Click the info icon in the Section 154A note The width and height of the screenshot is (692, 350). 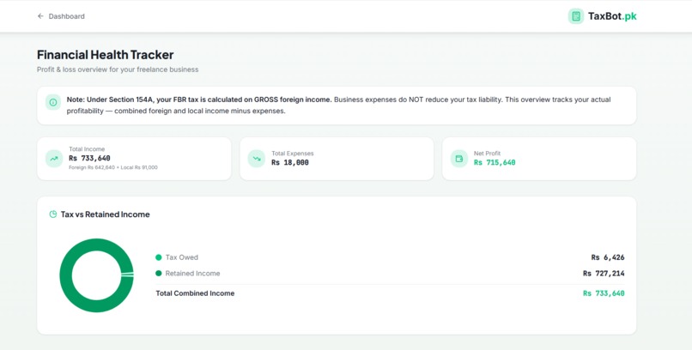[x=53, y=102]
